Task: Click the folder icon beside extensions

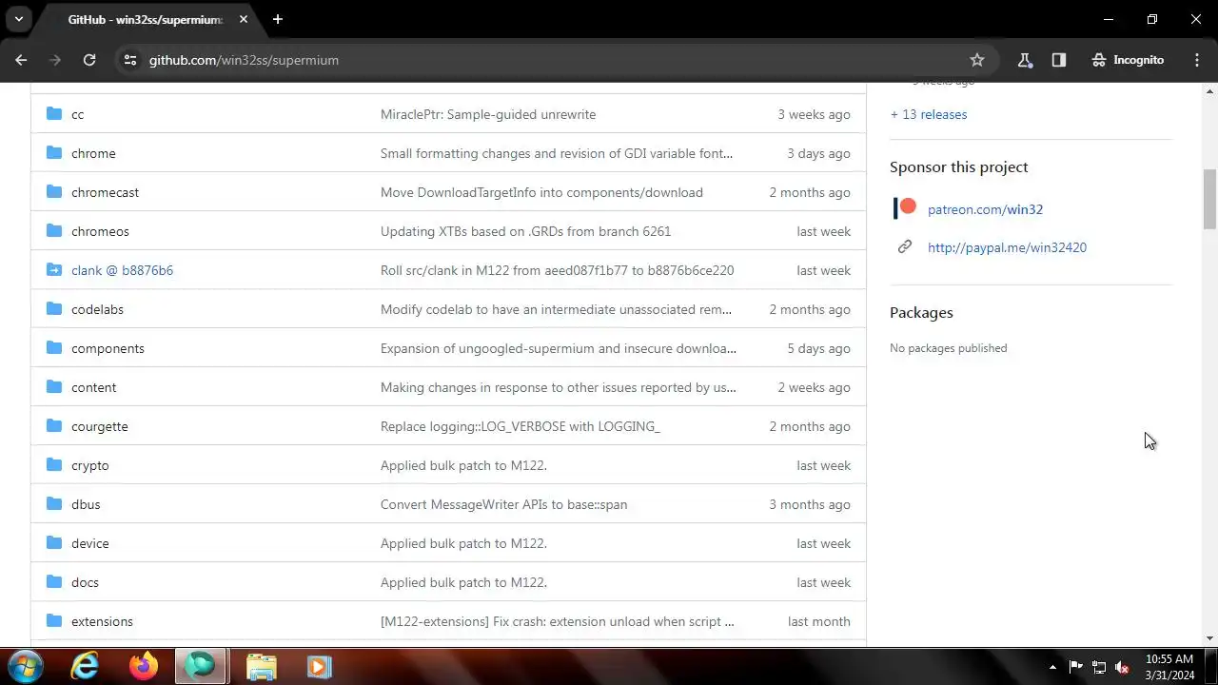Action: point(54,621)
